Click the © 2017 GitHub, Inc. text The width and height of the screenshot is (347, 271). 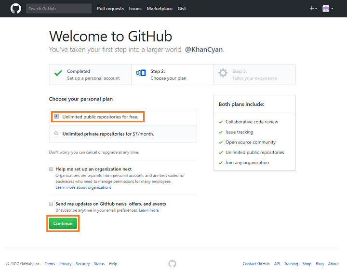click(x=23, y=264)
